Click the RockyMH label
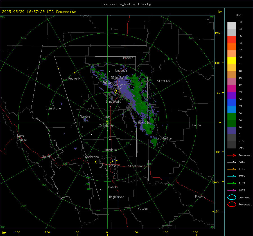253x236 pixels. 74,79
